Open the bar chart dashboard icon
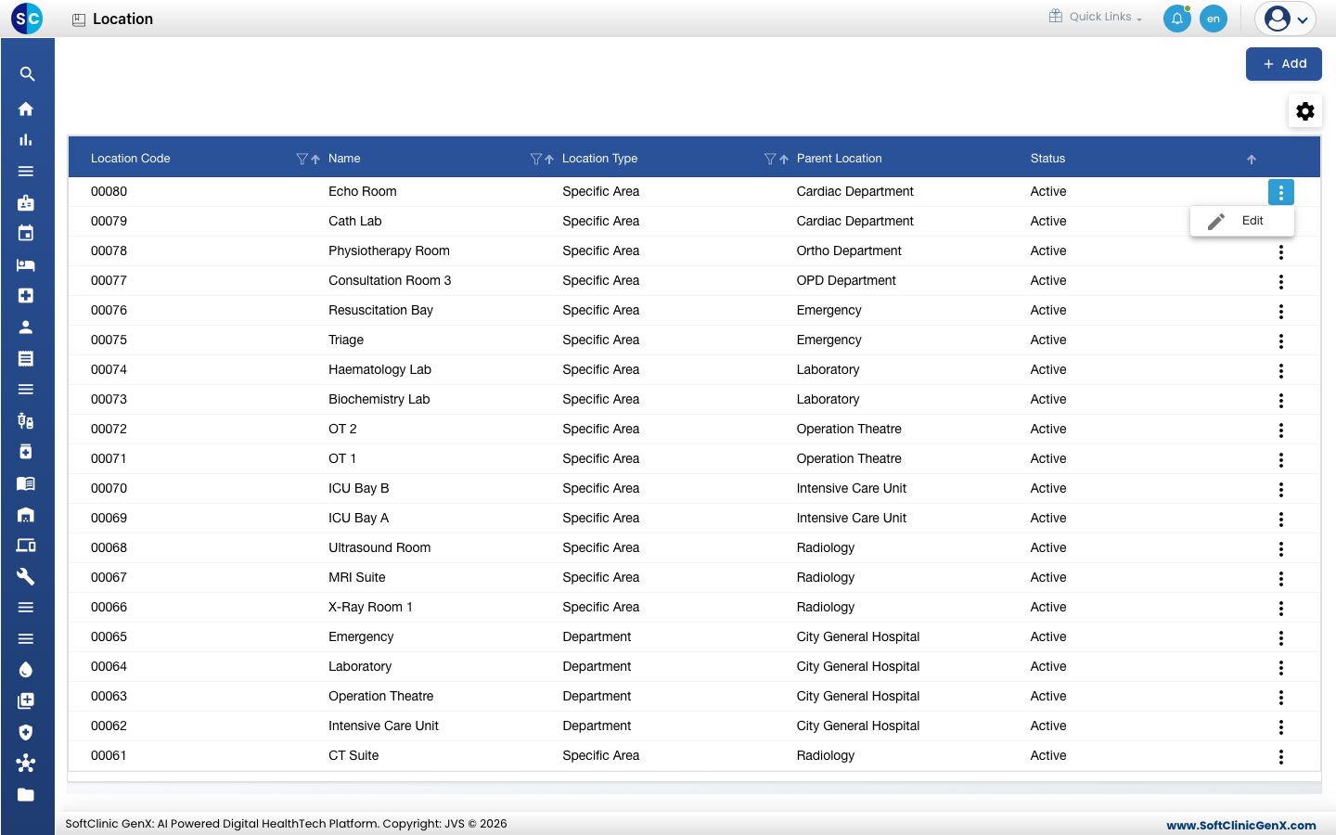The height and width of the screenshot is (835, 1336). (26, 140)
